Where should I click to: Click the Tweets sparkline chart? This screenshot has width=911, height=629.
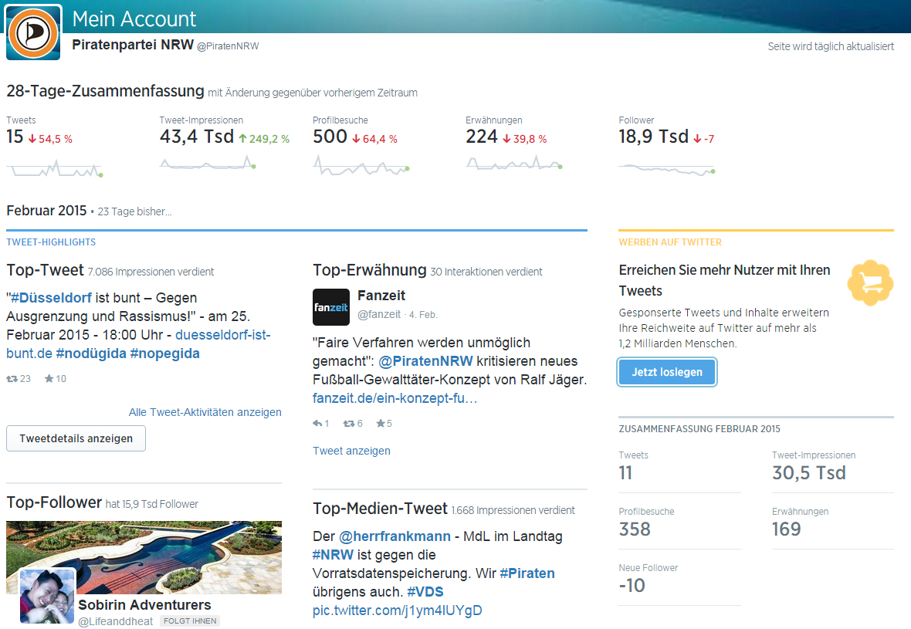[55, 168]
